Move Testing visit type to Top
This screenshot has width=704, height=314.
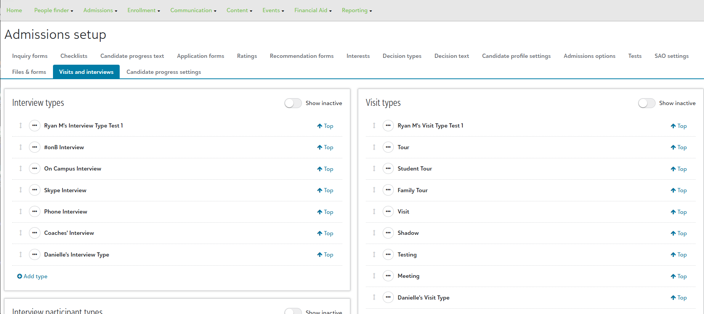(x=679, y=255)
